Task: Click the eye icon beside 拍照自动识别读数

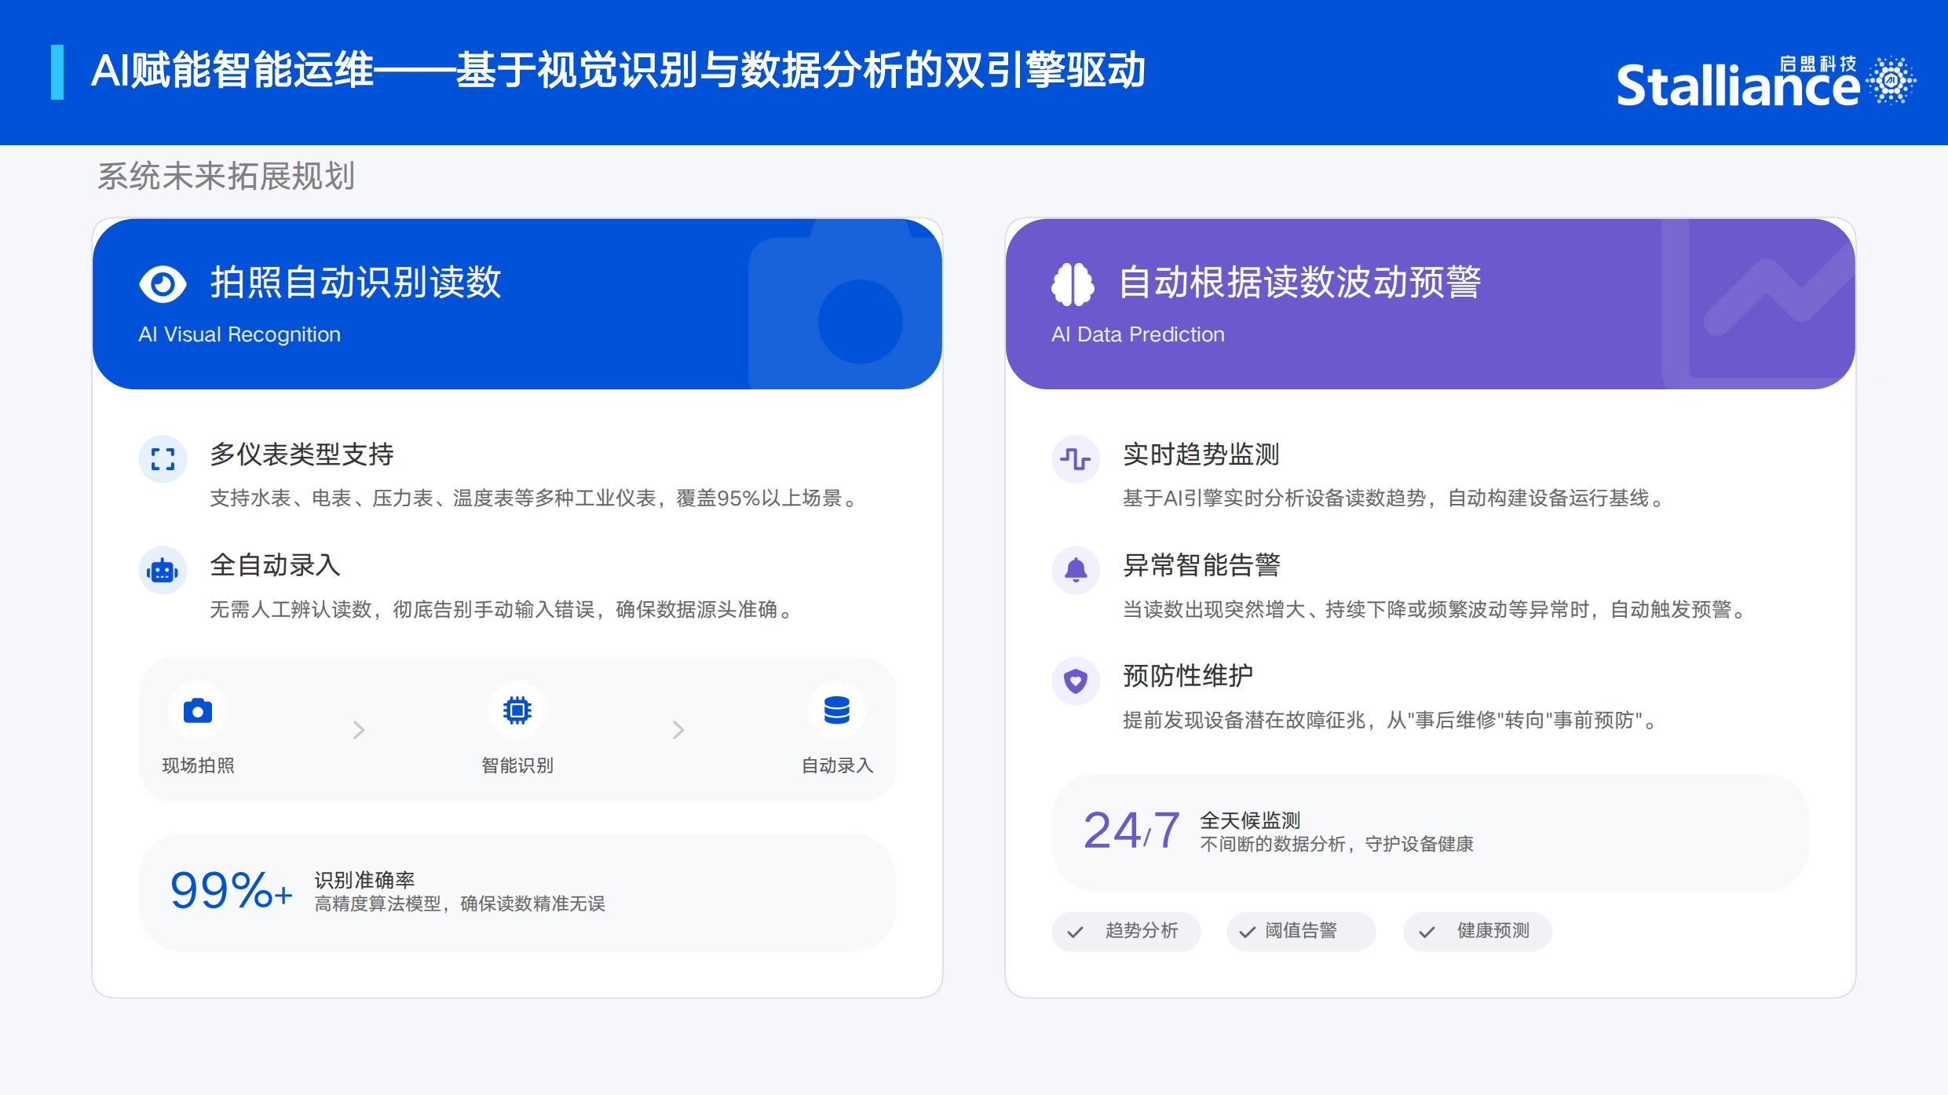Action: [163, 283]
